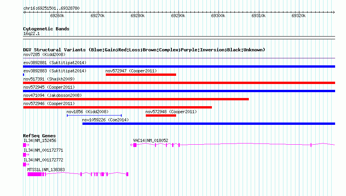The width and height of the screenshot is (346, 196).
Task: Click the nsv572948 (Cooper2011) label
Action: 171,112
